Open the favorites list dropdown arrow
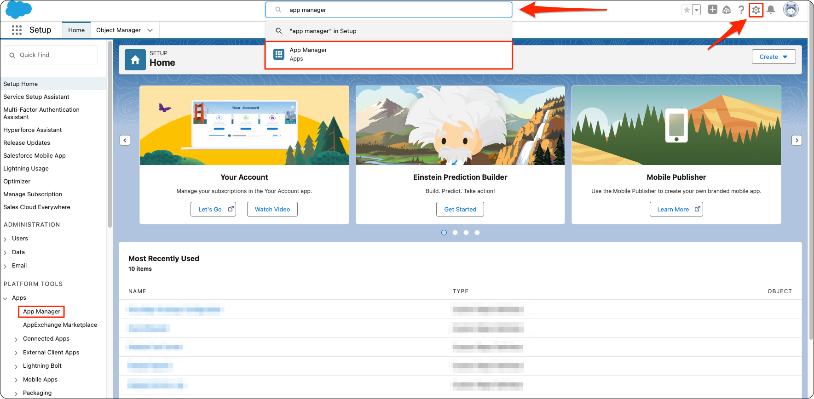This screenshot has height=399, width=814. (697, 10)
